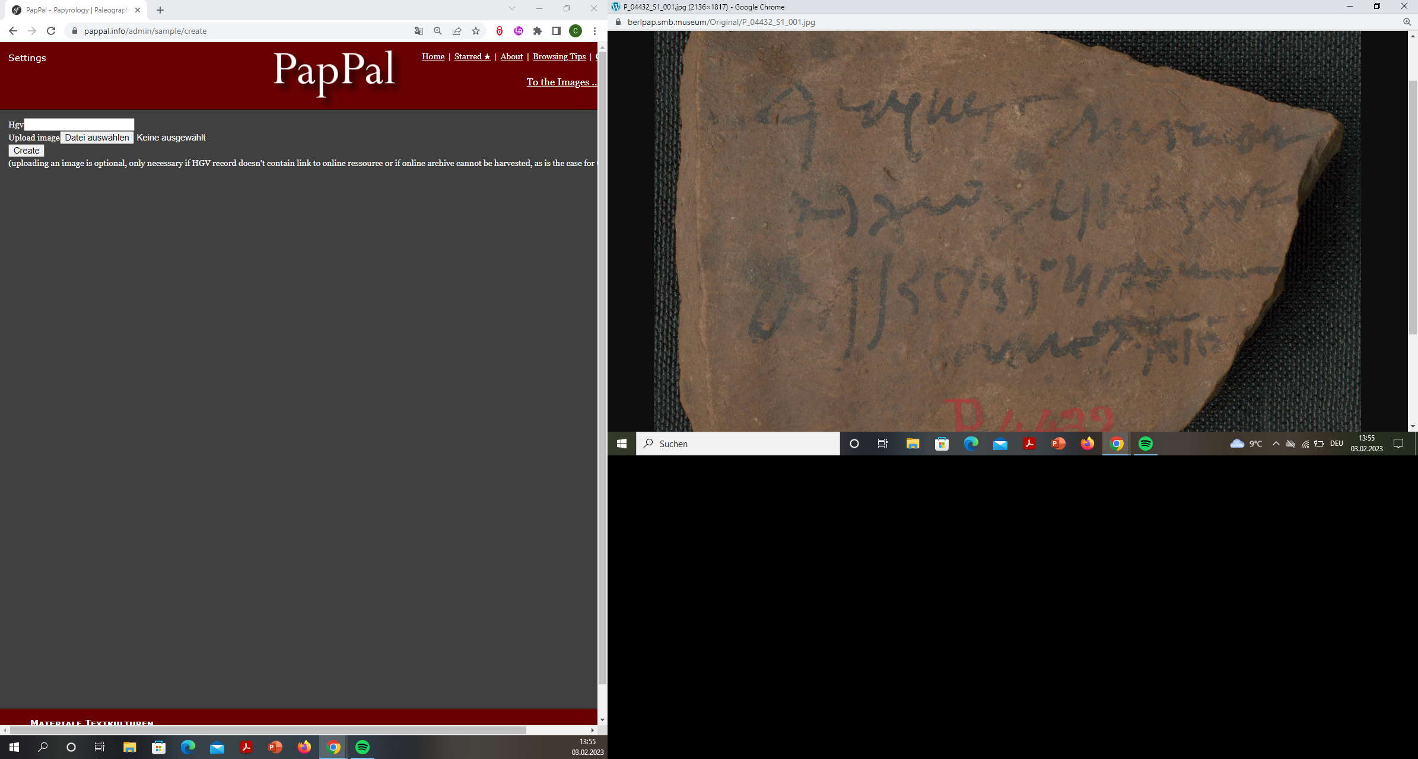Open the Starred ★ link
This screenshot has width=1418, height=759.
472,56
